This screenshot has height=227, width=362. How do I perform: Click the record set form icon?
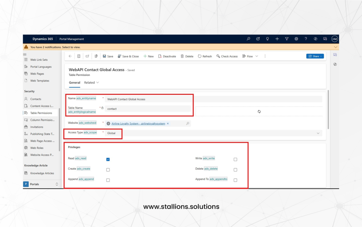coord(79,56)
